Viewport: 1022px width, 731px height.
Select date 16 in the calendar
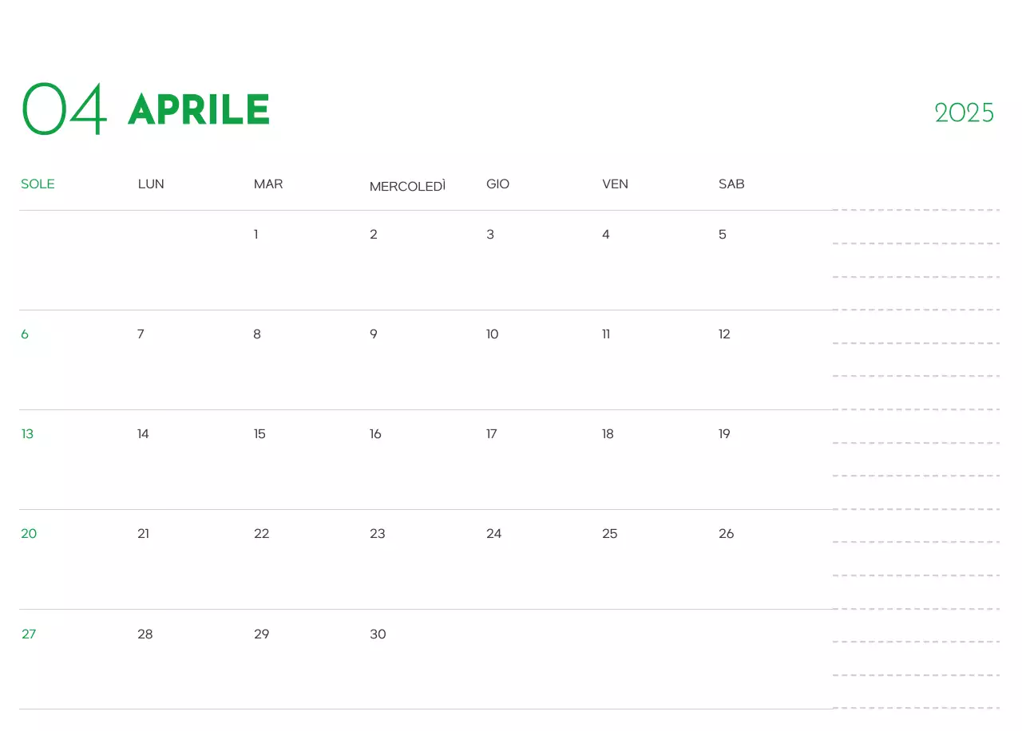(x=375, y=434)
